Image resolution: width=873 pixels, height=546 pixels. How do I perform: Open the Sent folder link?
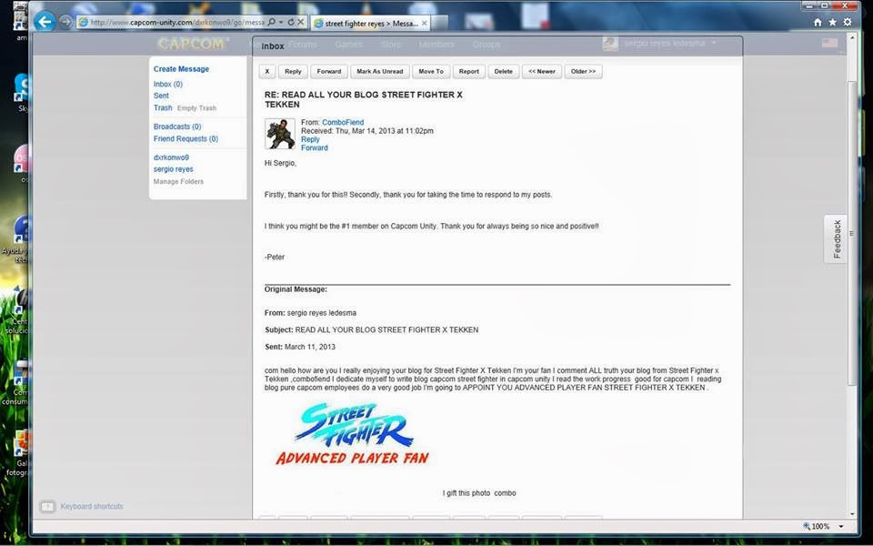click(x=161, y=96)
